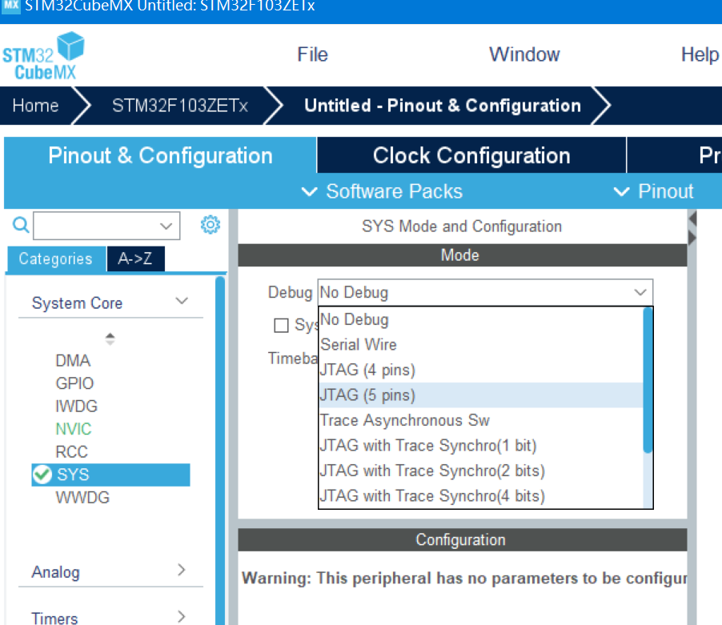Select the A->Z view tab
This screenshot has height=625, width=722.
[x=135, y=258]
